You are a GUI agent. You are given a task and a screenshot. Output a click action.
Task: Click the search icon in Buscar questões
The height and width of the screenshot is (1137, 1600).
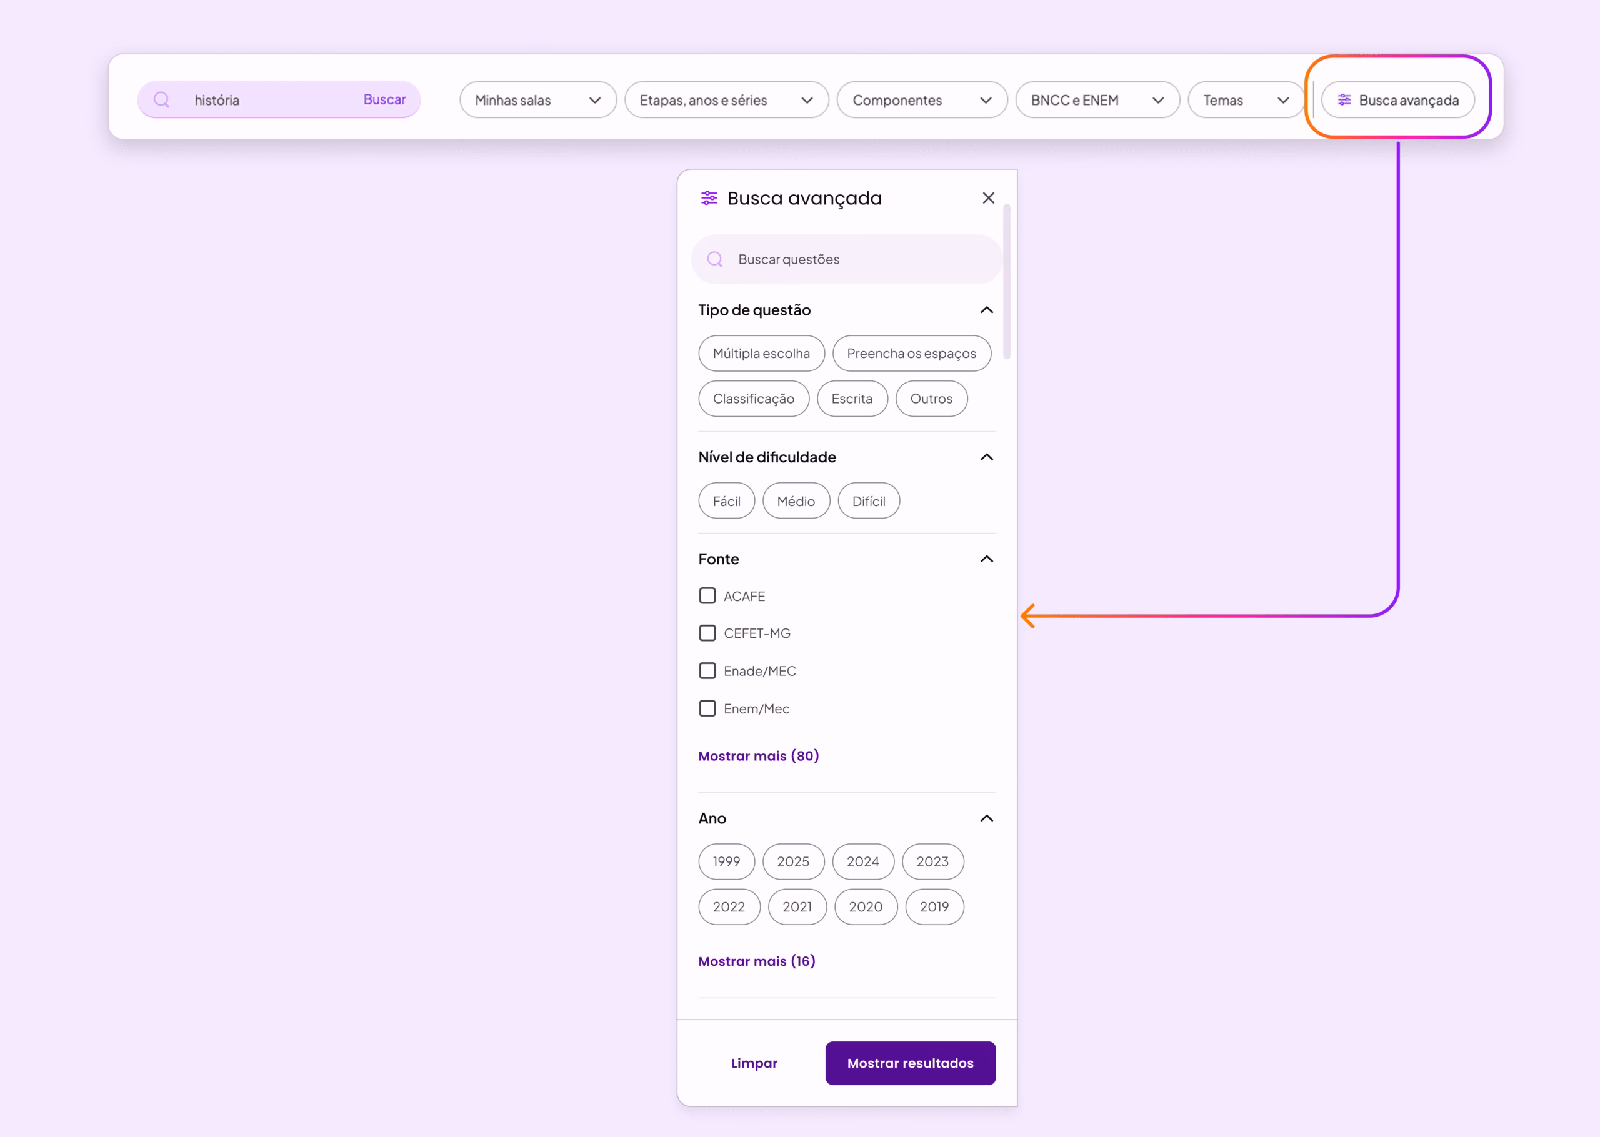[715, 259]
